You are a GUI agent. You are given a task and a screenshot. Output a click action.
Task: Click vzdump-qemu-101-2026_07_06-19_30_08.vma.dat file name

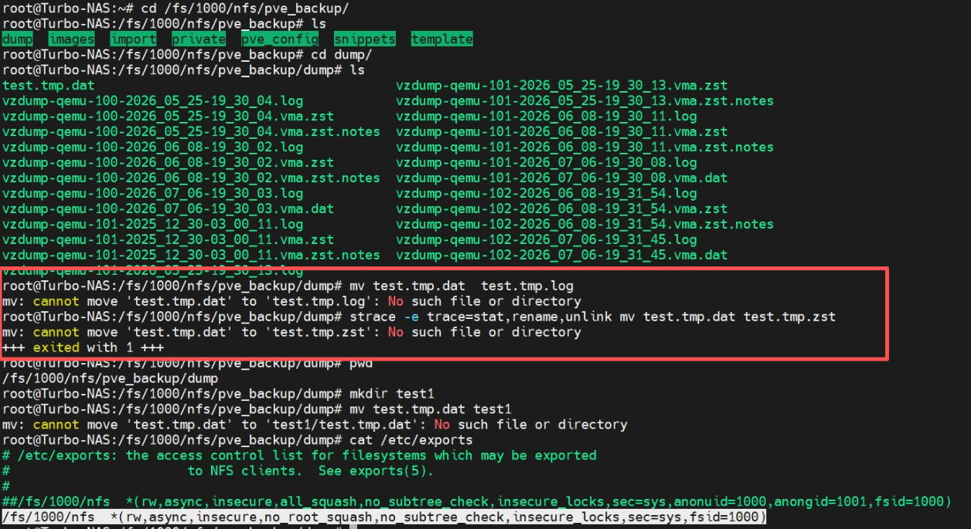click(562, 178)
